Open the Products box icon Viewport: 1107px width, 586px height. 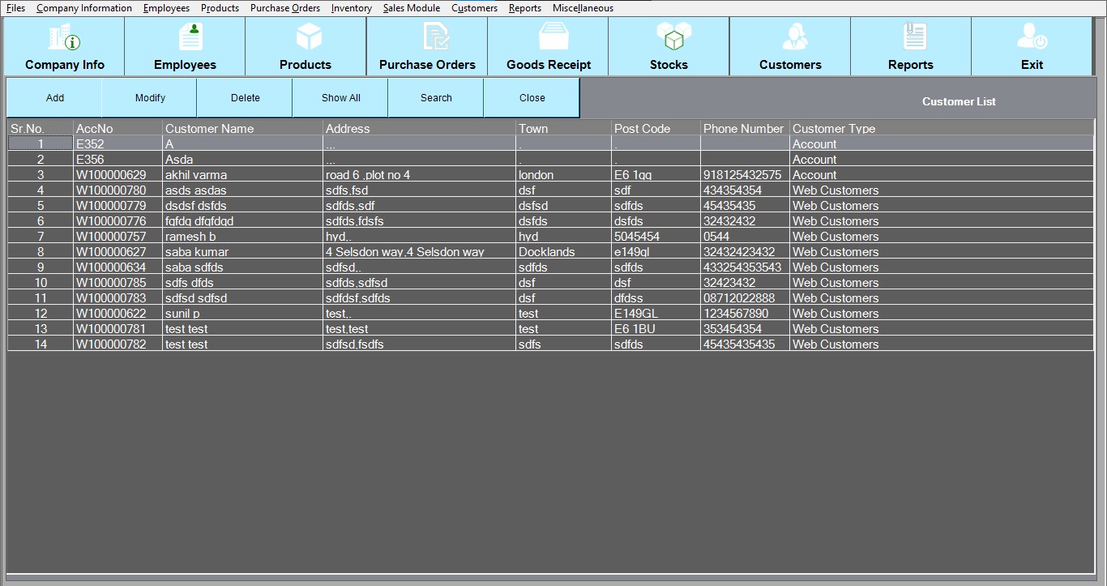[x=306, y=38]
